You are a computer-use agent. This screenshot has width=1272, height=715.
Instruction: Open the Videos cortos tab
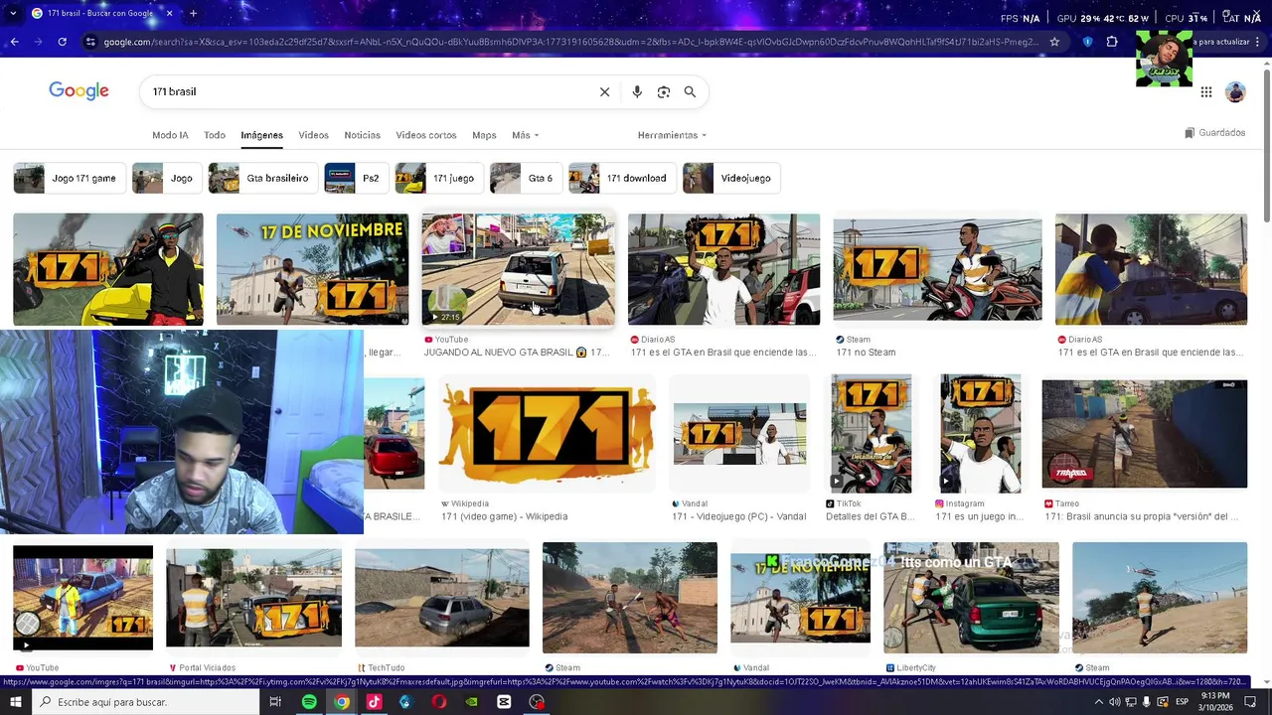click(x=425, y=135)
